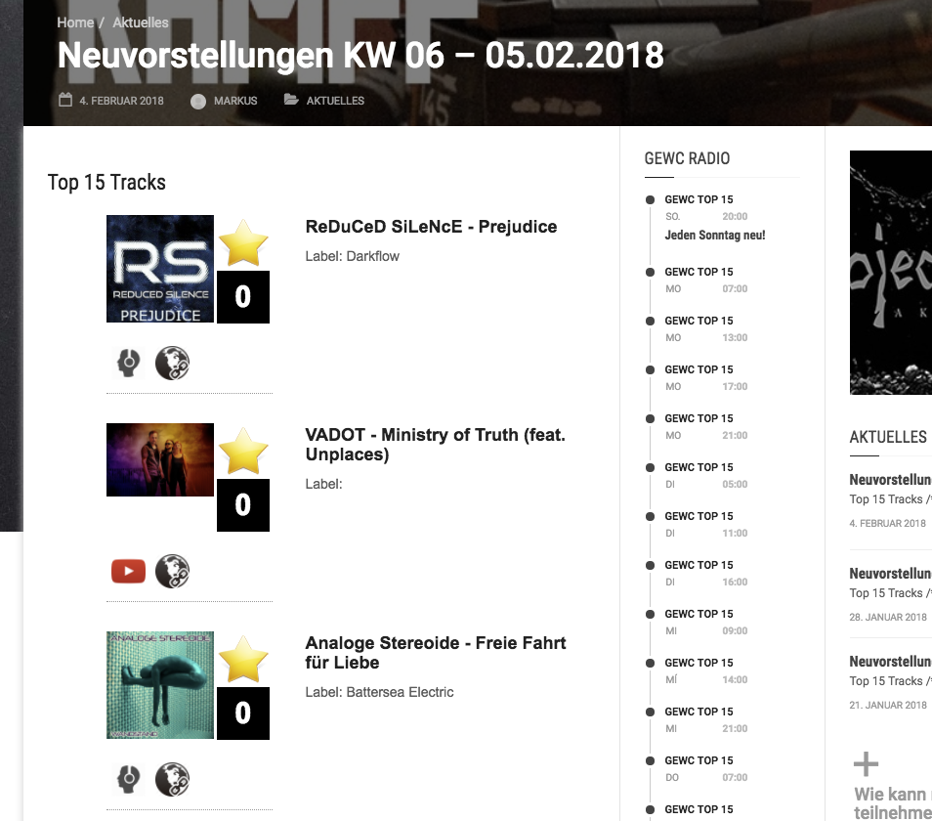Click the plus icon above Wie kann
The height and width of the screenshot is (821, 932).
click(x=866, y=764)
